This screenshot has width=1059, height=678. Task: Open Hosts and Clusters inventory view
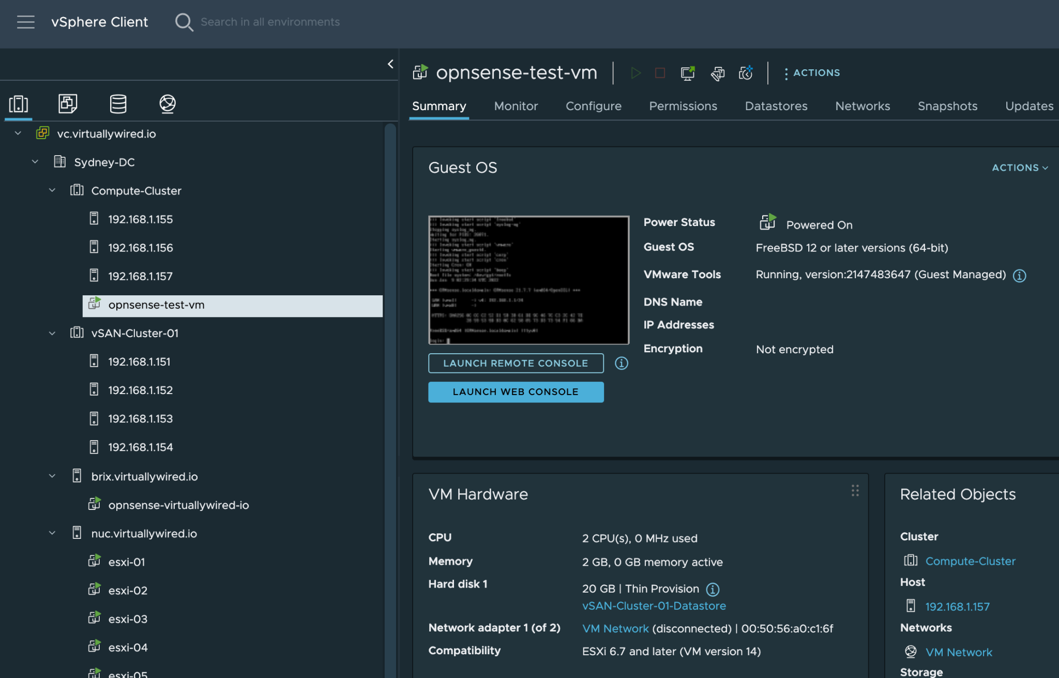[19, 104]
